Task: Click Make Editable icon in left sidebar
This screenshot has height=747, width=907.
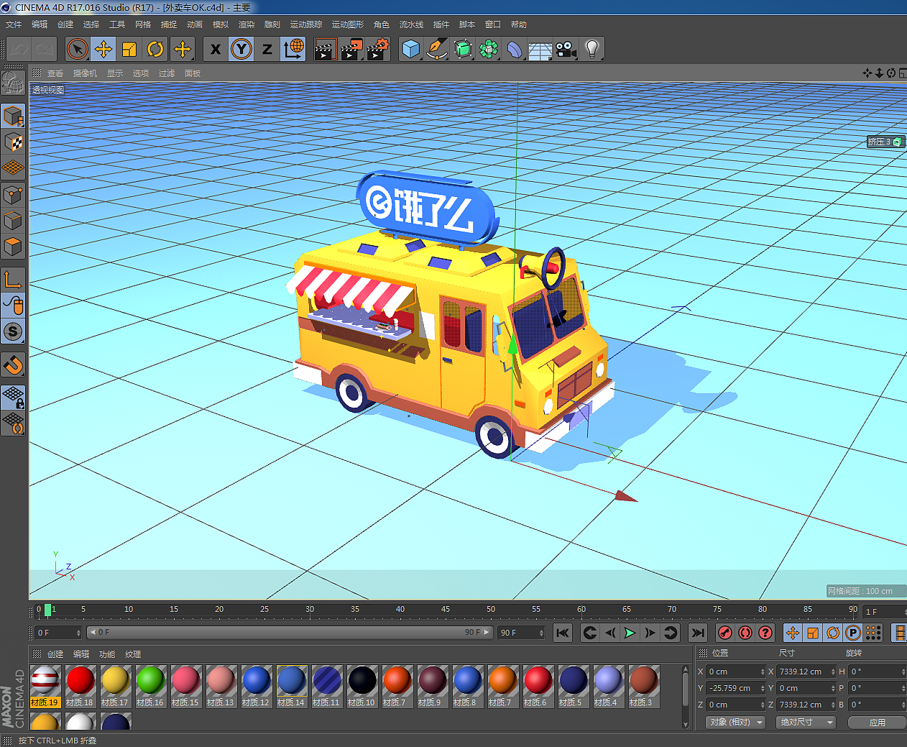Action: coord(14,83)
